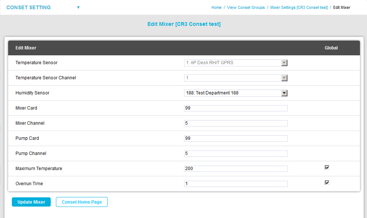This screenshot has width=367, height=218.
Task: Click the CONSET SETTING menu title
Action: coord(29,7)
